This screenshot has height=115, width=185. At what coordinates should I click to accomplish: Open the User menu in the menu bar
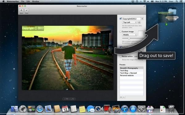tap(171, 2)
